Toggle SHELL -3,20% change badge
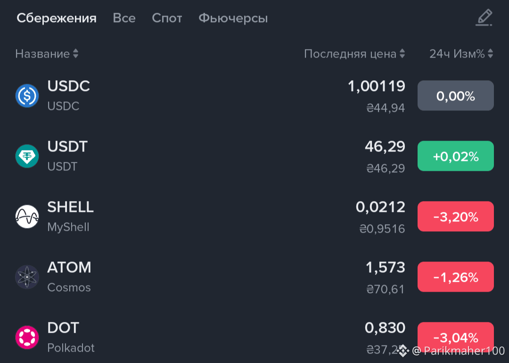 tap(455, 217)
